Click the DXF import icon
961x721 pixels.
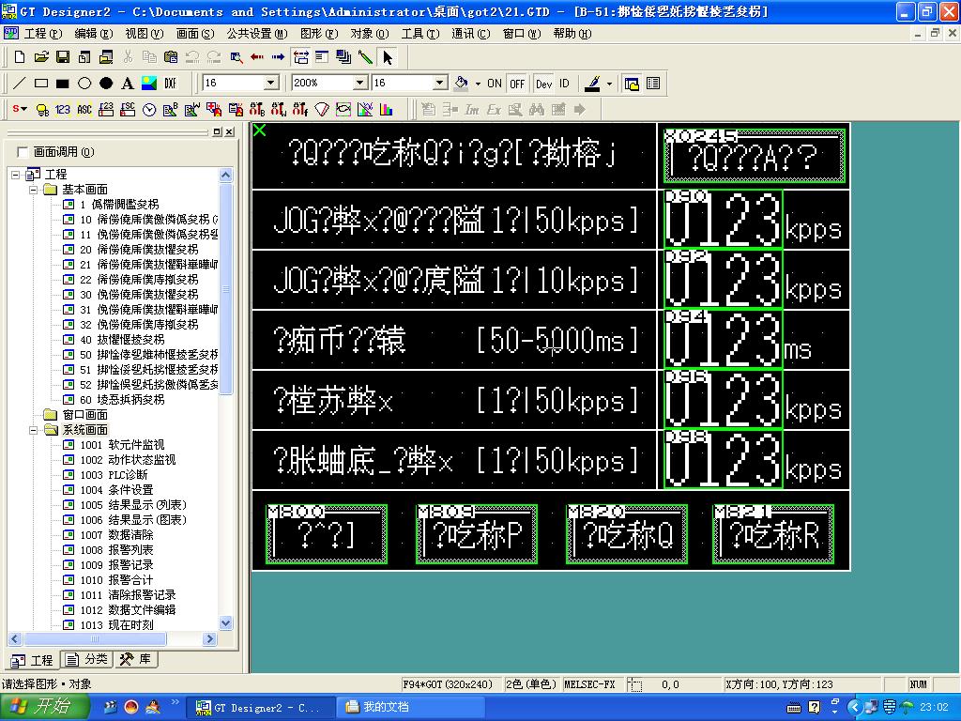pyautogui.click(x=170, y=84)
